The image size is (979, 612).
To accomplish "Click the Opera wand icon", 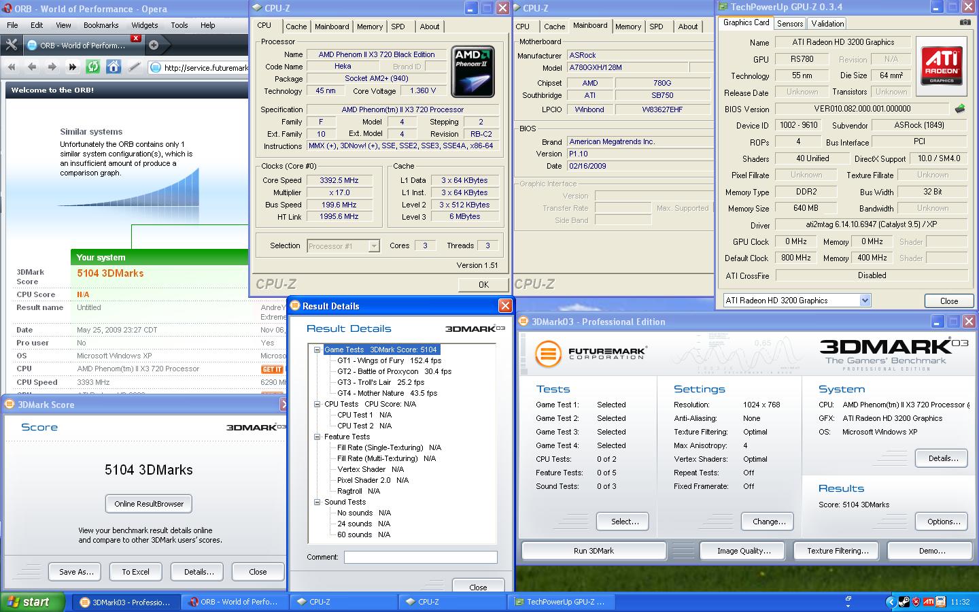I will (134, 67).
